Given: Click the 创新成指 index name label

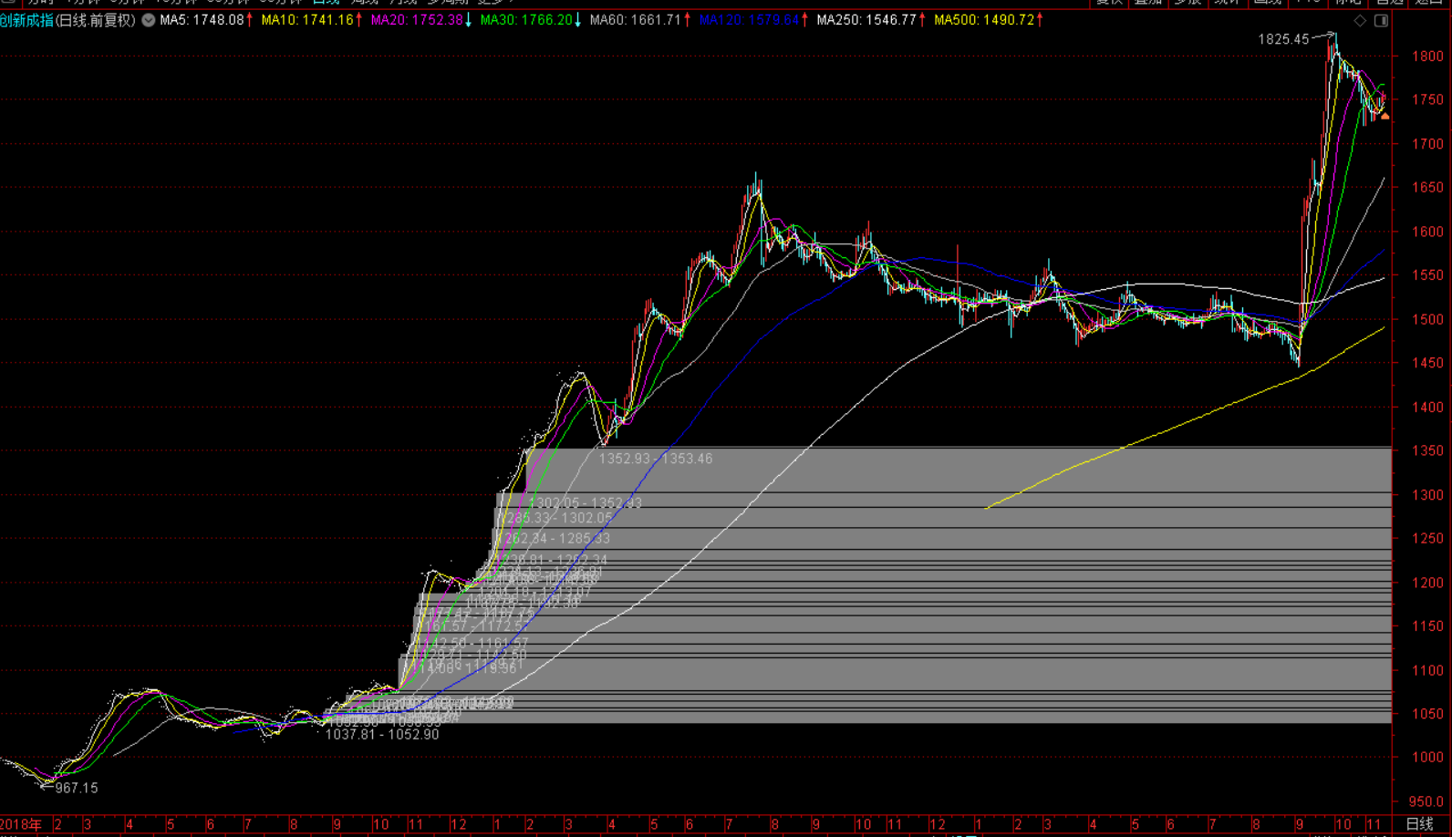Looking at the screenshot, I should [26, 20].
